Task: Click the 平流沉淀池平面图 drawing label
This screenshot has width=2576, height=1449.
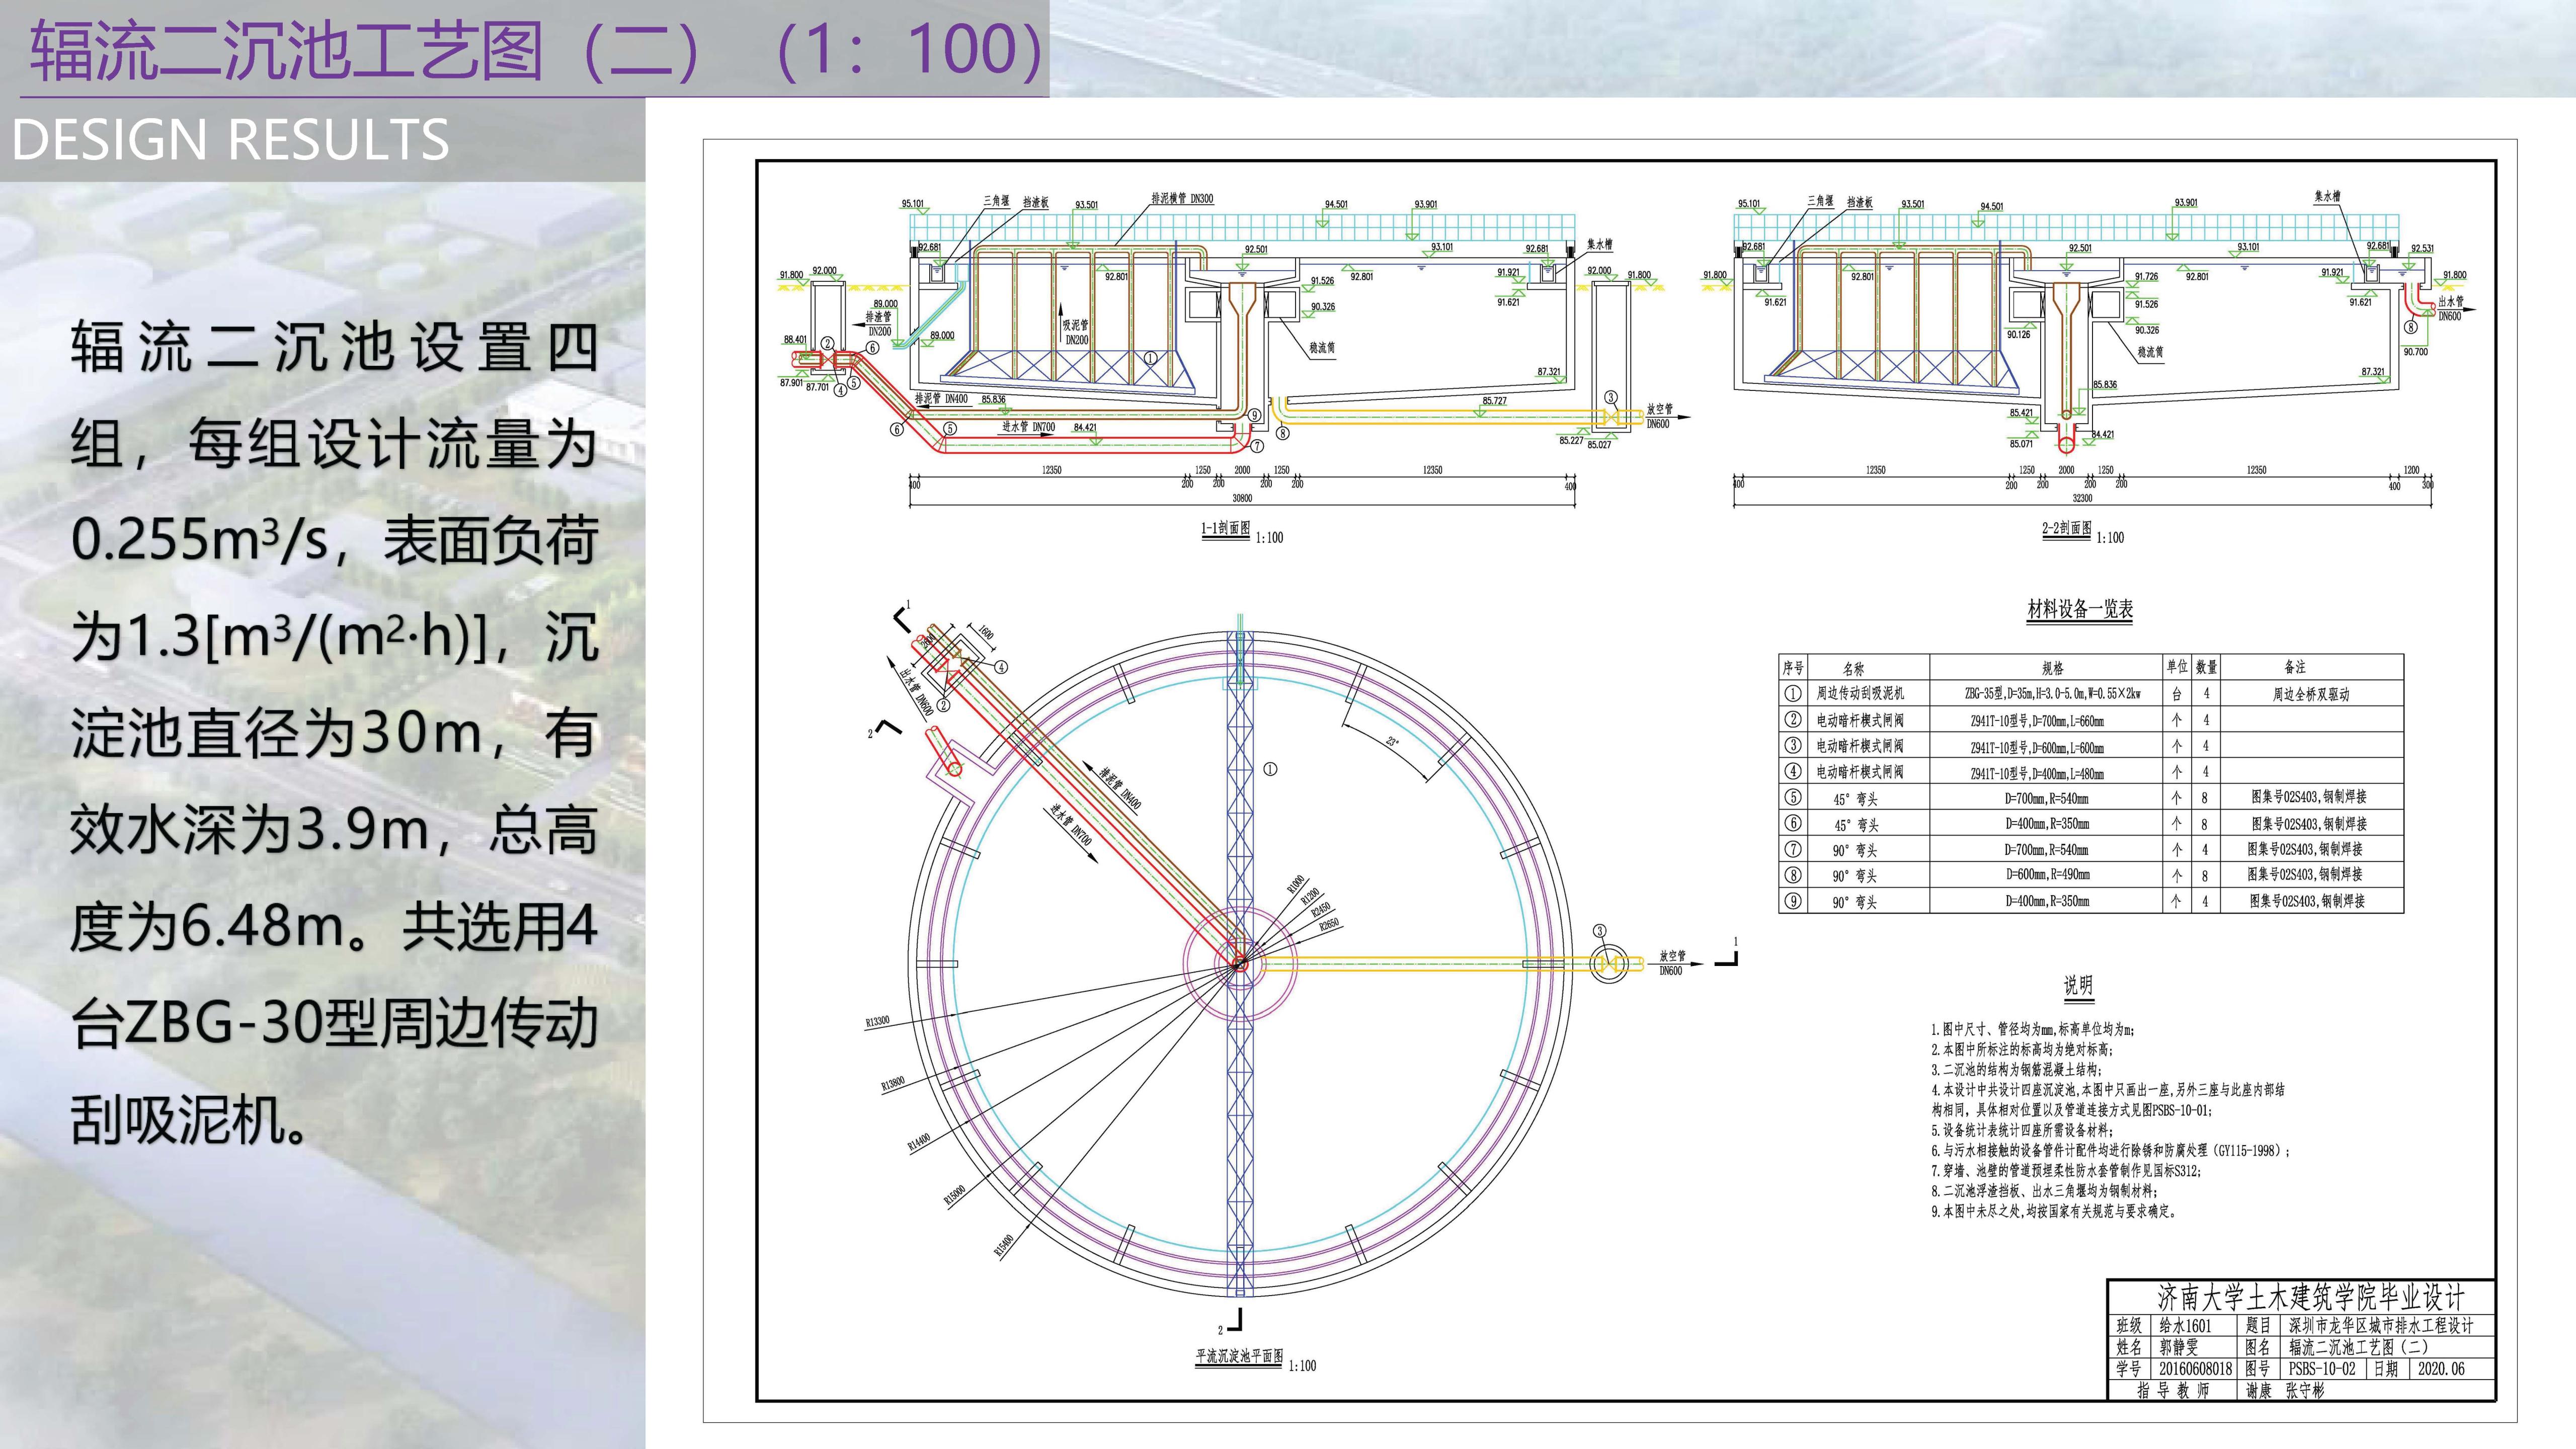Action: pos(1239,1357)
